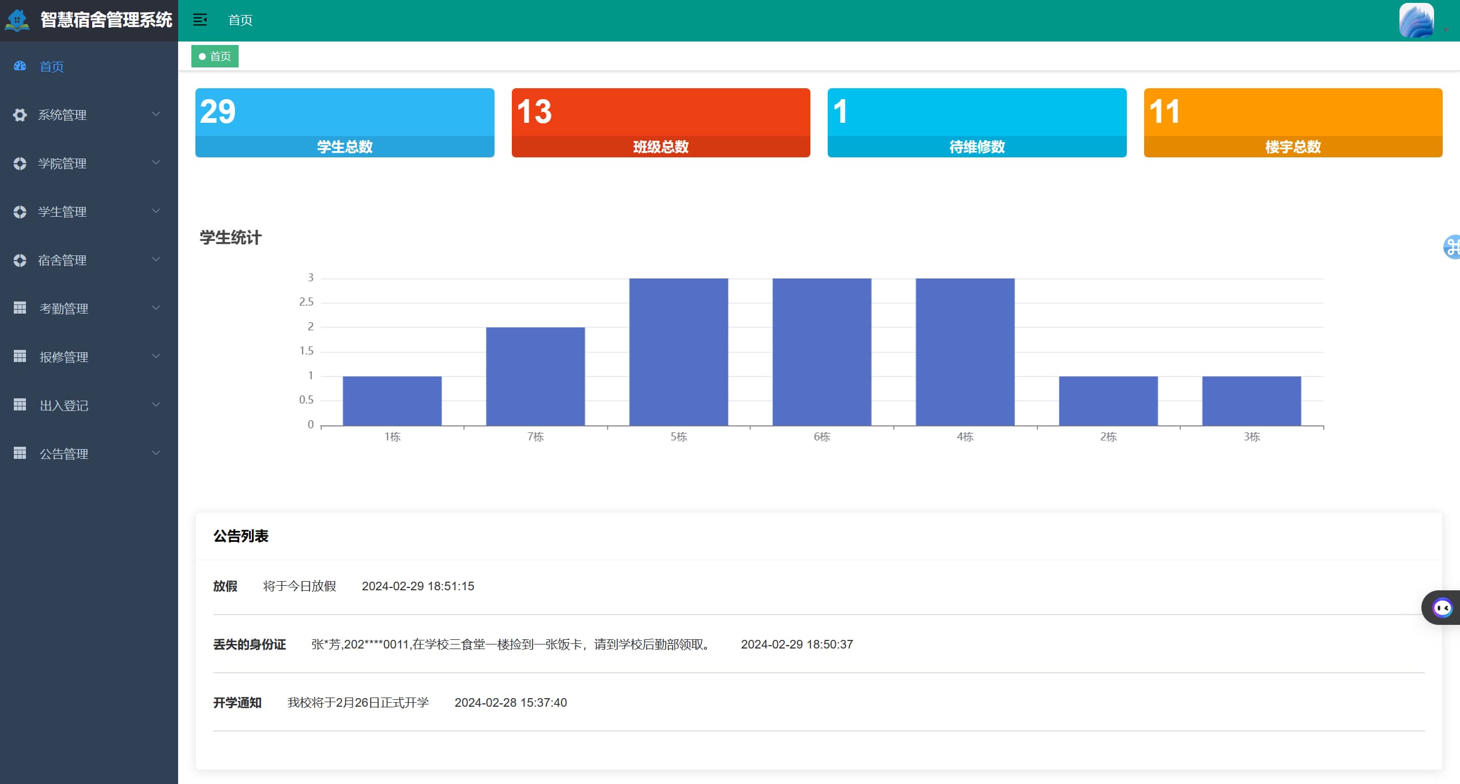Click the 5栋 bar in the student chart

(x=678, y=352)
